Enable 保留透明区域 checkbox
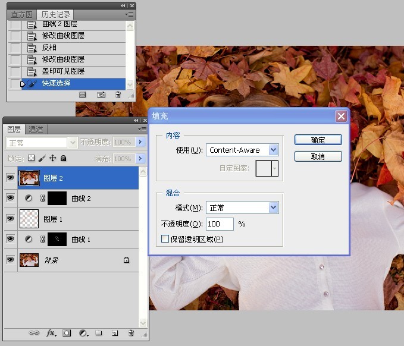Screen dimensions: 404x346 click(165, 238)
